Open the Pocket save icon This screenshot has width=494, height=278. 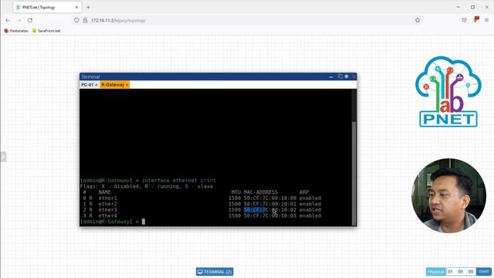[x=464, y=20]
